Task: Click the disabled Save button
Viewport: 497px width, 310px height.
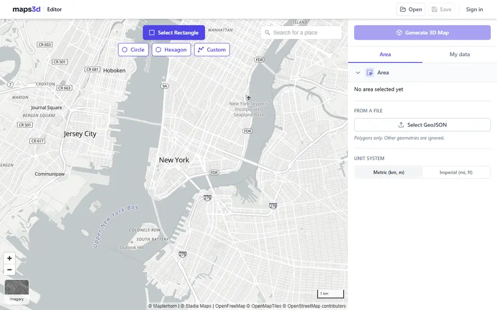Action: point(442,9)
